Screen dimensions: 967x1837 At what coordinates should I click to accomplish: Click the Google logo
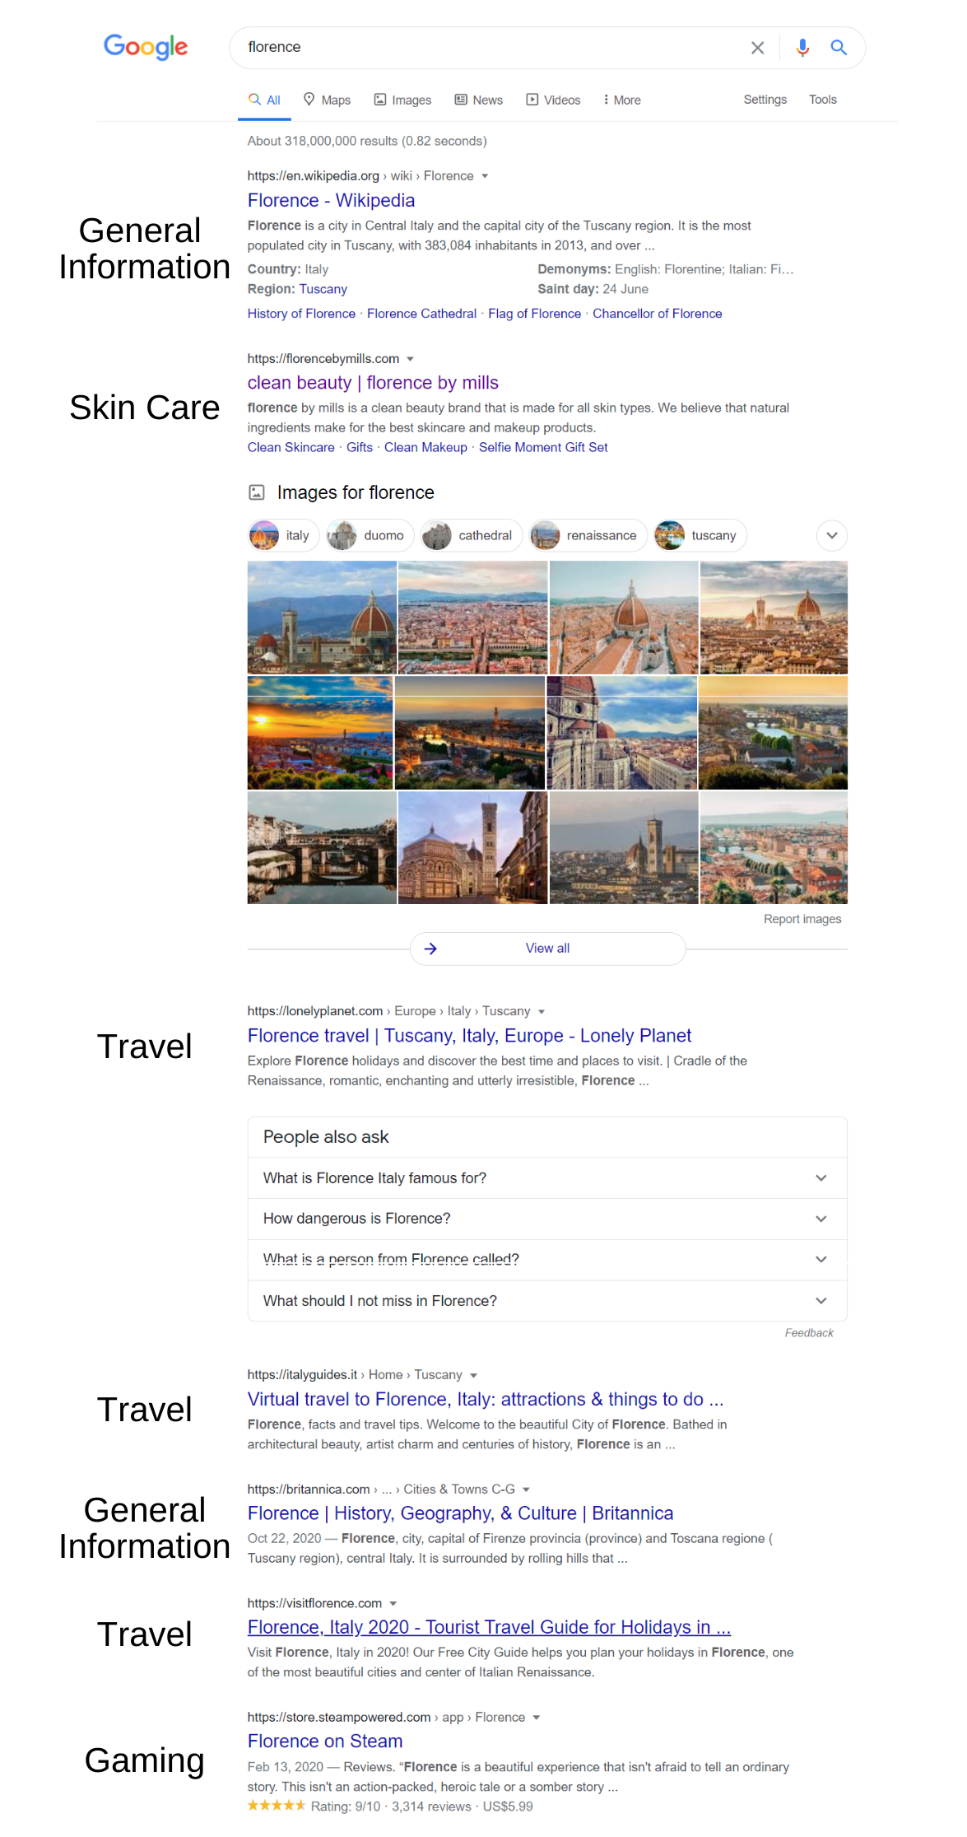146,47
